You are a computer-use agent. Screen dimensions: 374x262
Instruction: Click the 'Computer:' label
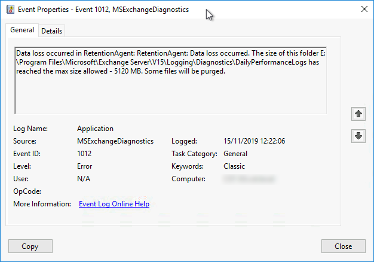point(188,179)
